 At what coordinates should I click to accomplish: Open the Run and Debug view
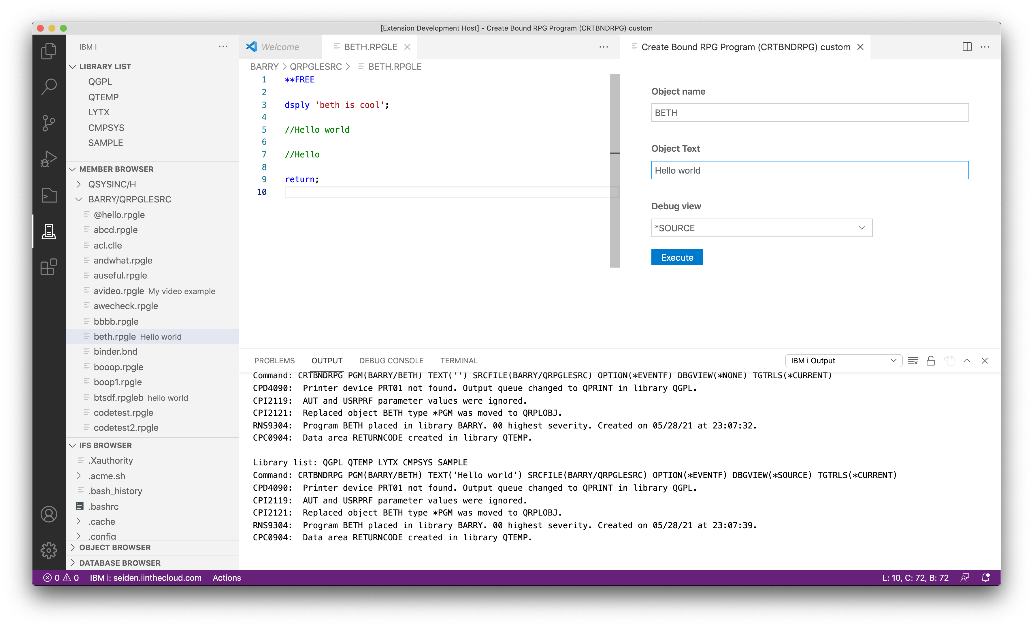click(x=49, y=159)
